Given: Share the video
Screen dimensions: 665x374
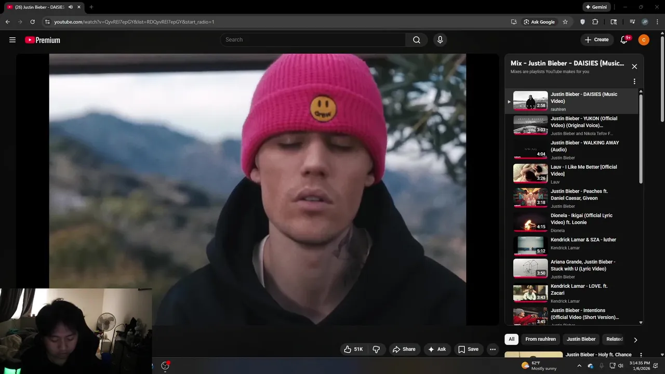Looking at the screenshot, I should (404, 349).
